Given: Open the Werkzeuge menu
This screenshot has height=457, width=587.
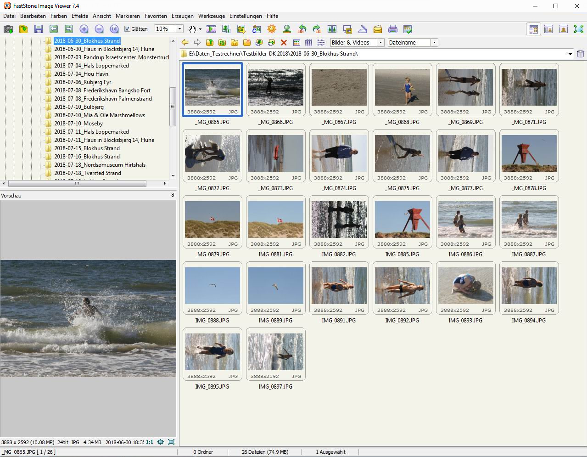Looking at the screenshot, I should click(211, 16).
